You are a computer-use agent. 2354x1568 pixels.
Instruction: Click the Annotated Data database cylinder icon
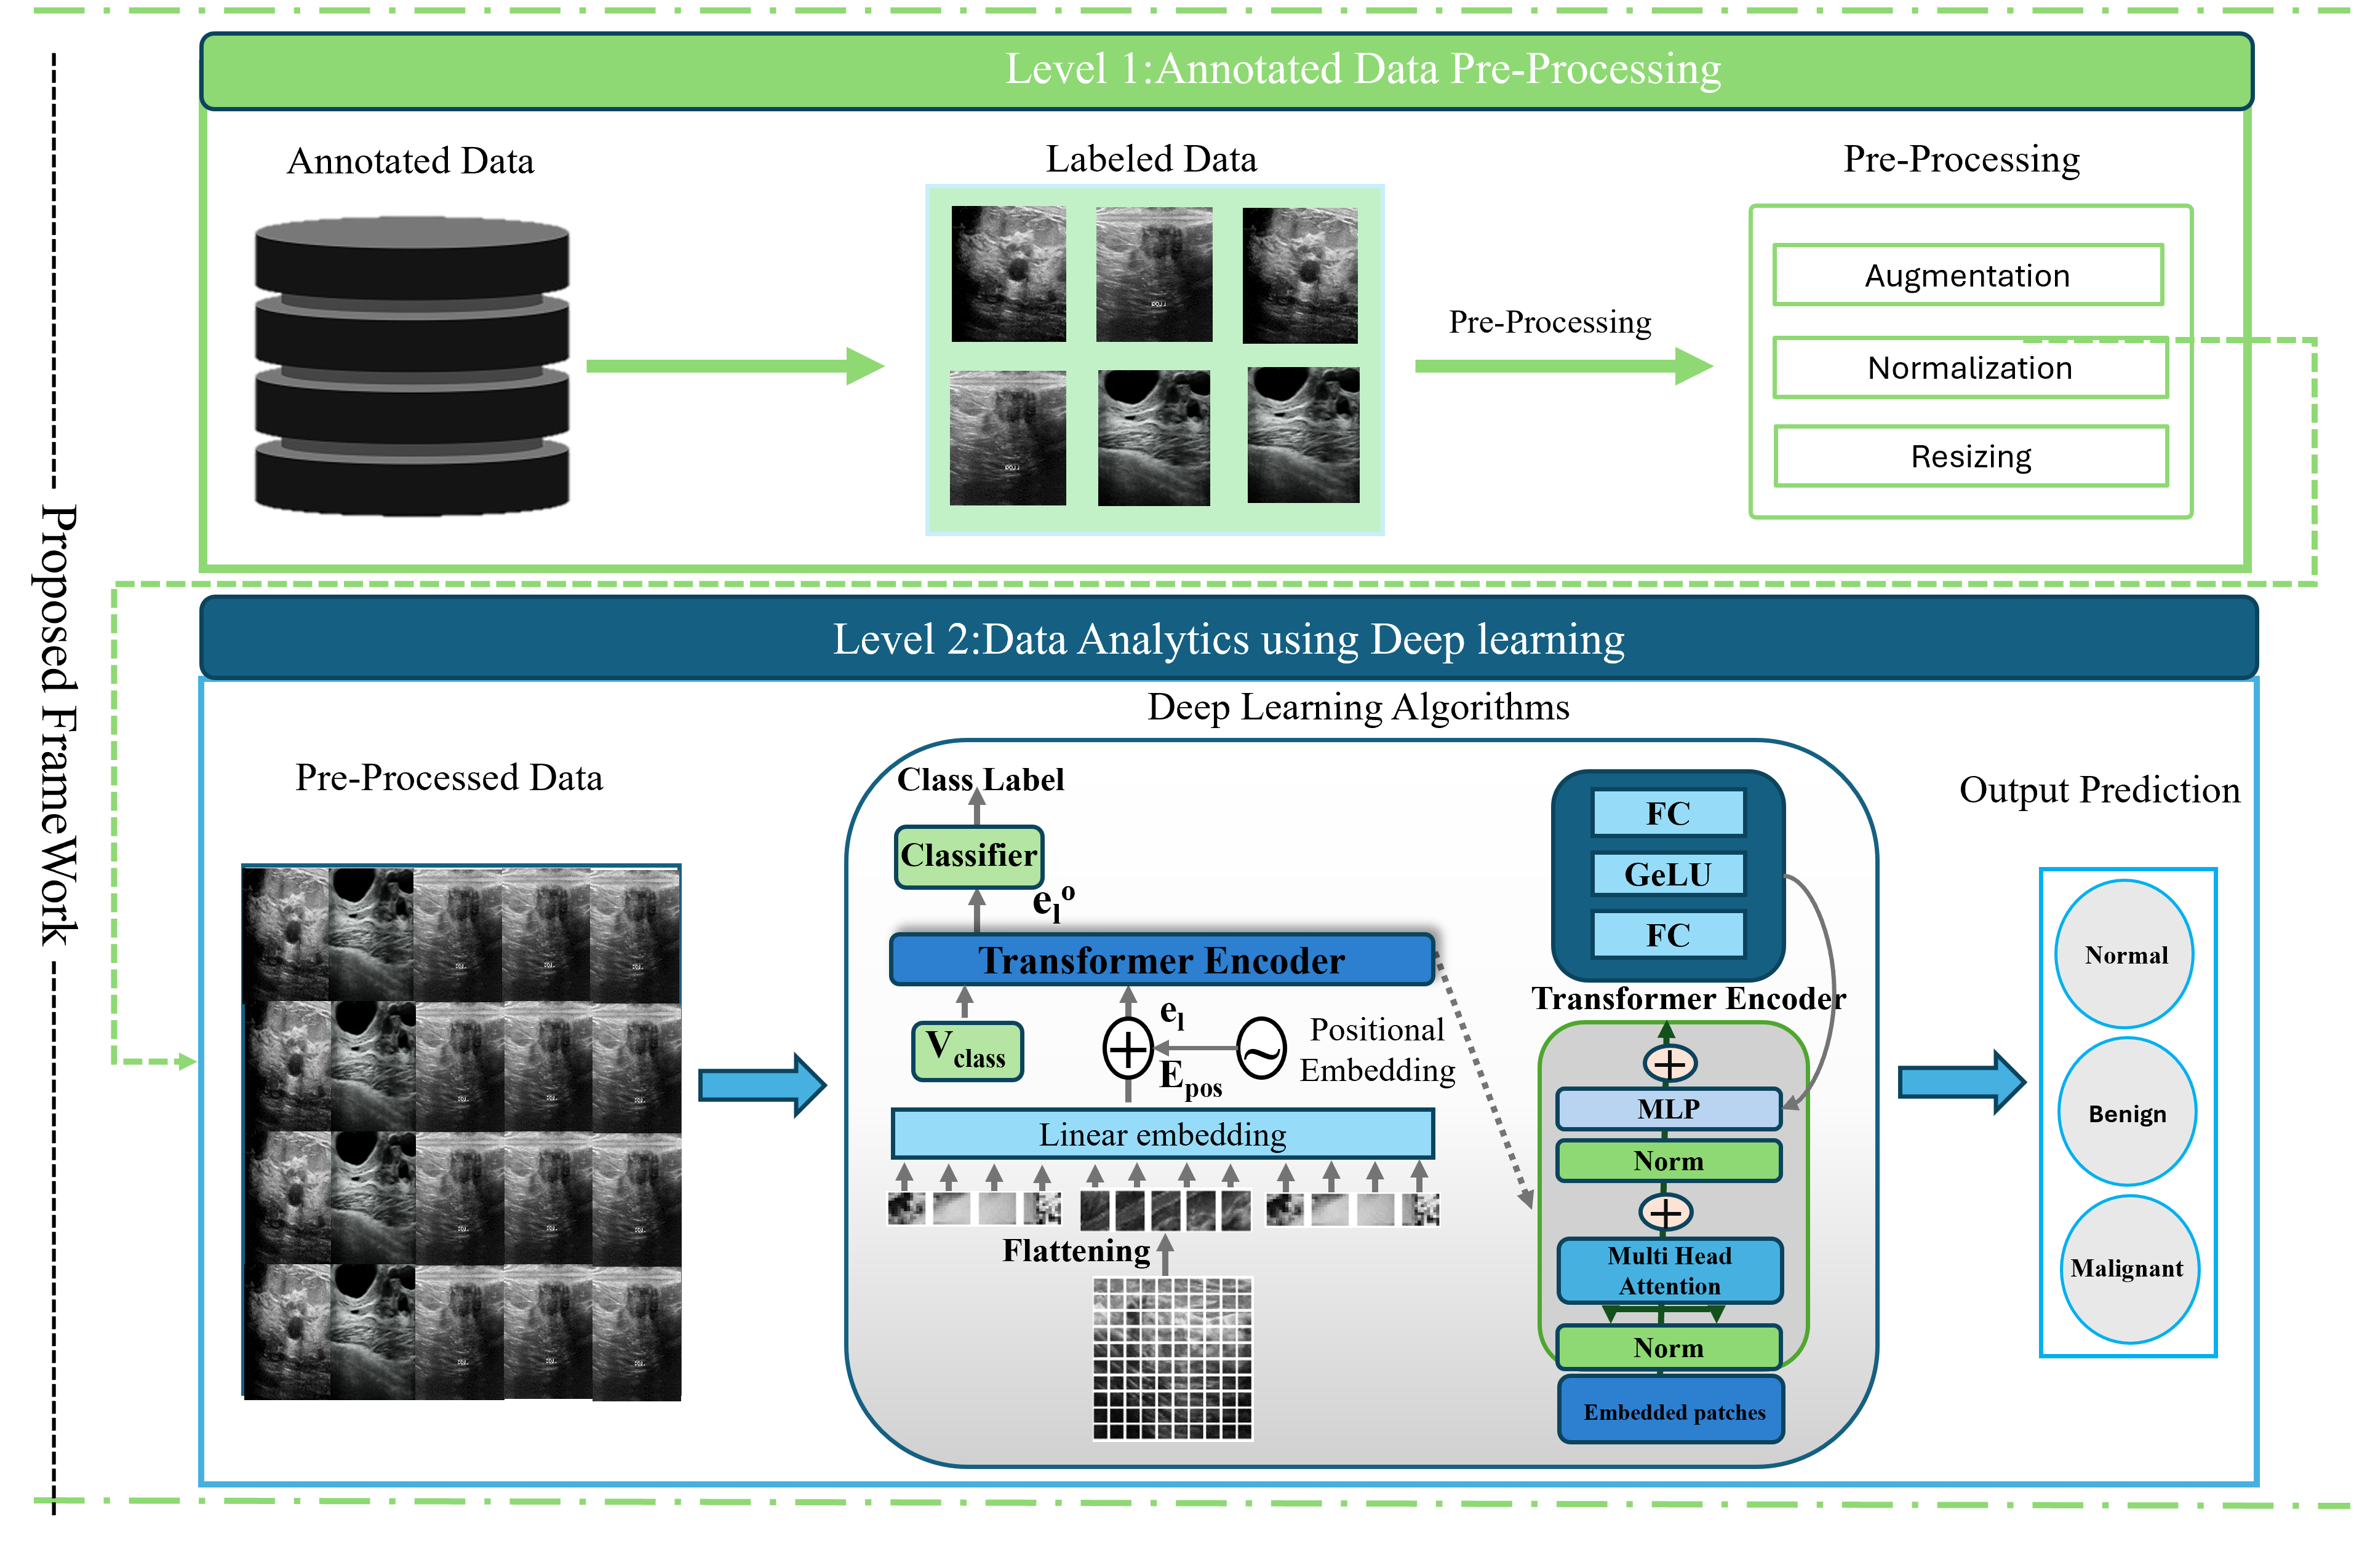point(411,366)
